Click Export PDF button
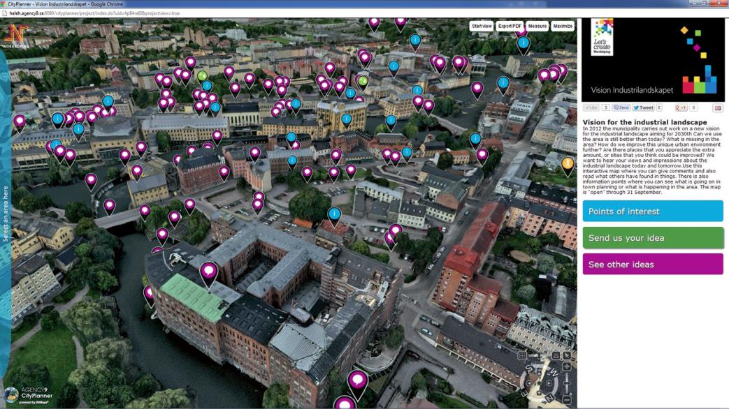This screenshot has height=409, width=729. (510, 26)
